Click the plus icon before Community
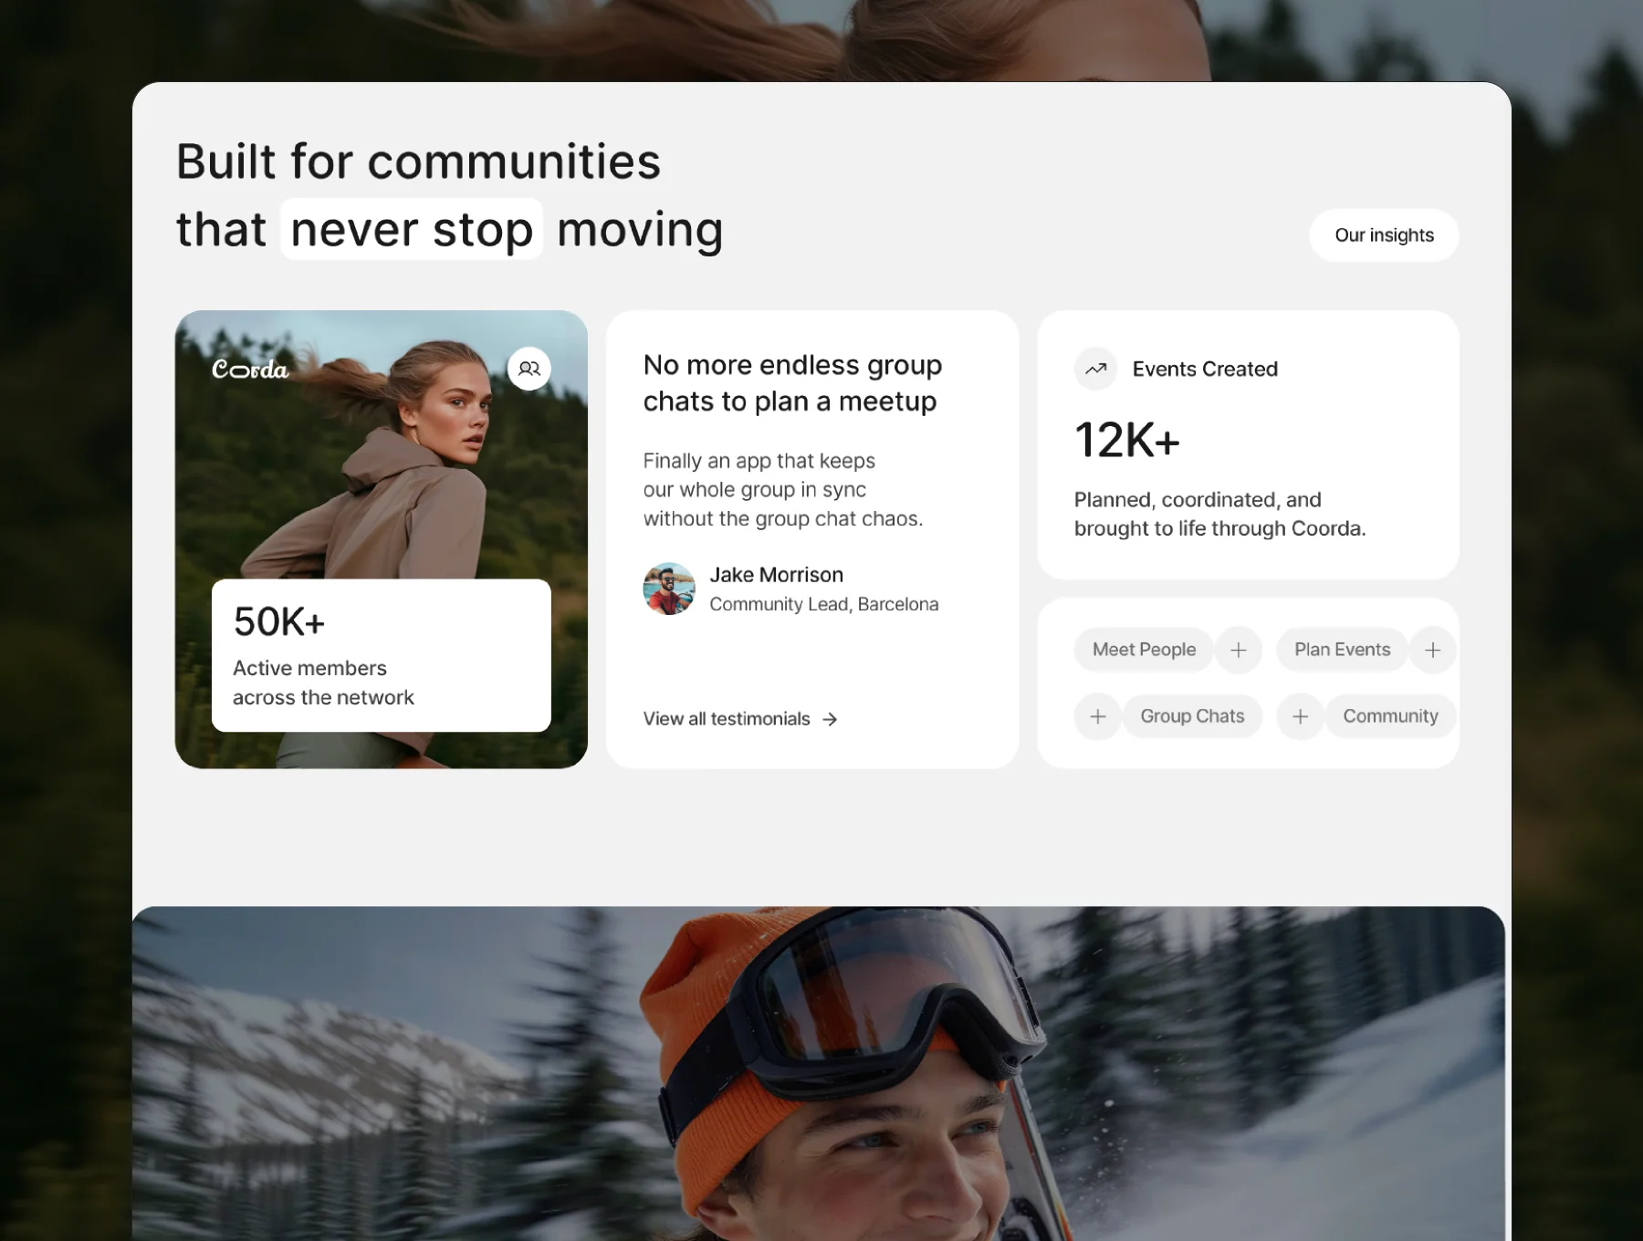 tap(1301, 716)
